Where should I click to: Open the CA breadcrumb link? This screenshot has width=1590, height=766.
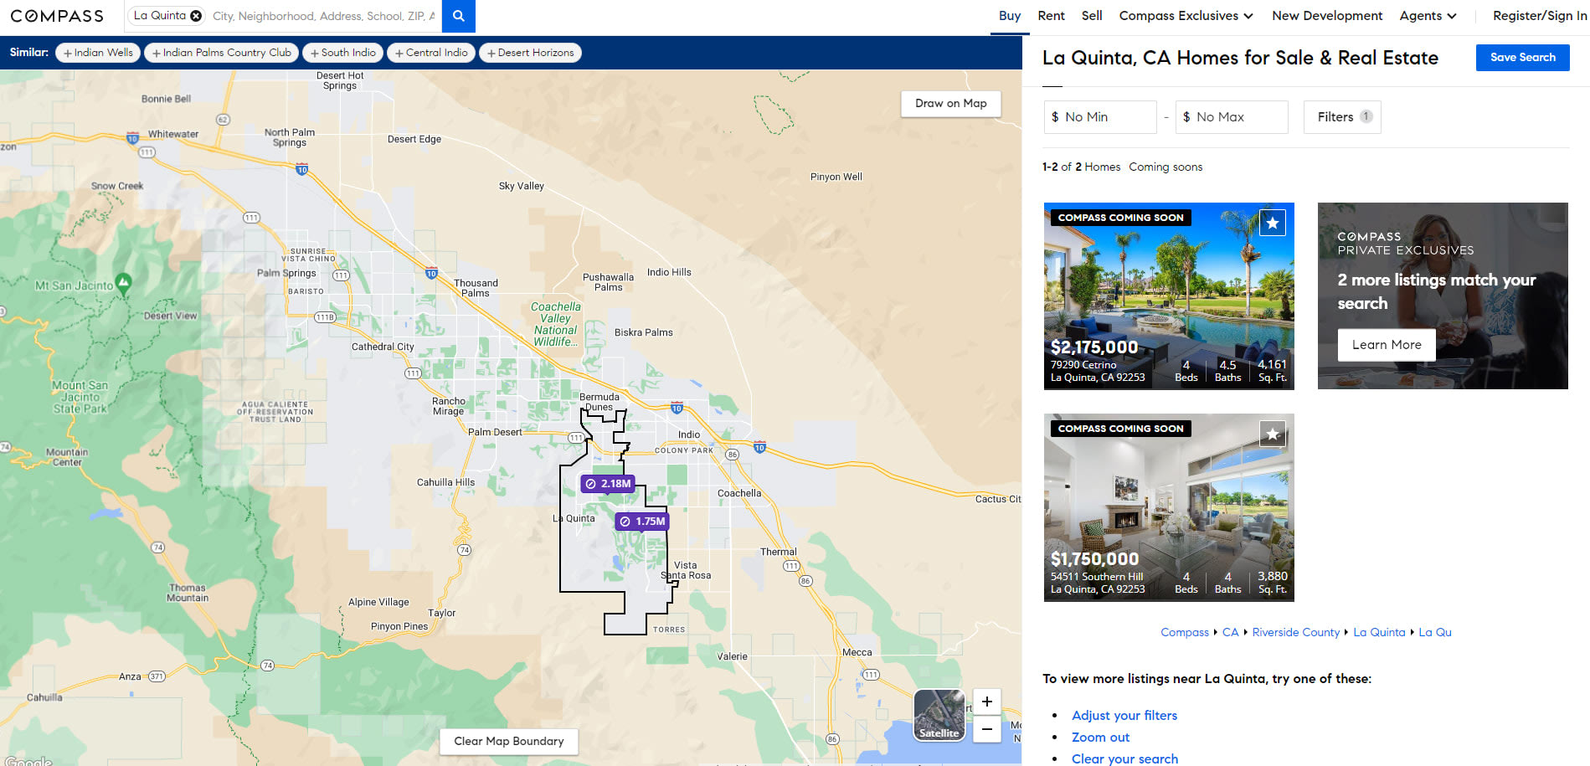click(x=1230, y=633)
